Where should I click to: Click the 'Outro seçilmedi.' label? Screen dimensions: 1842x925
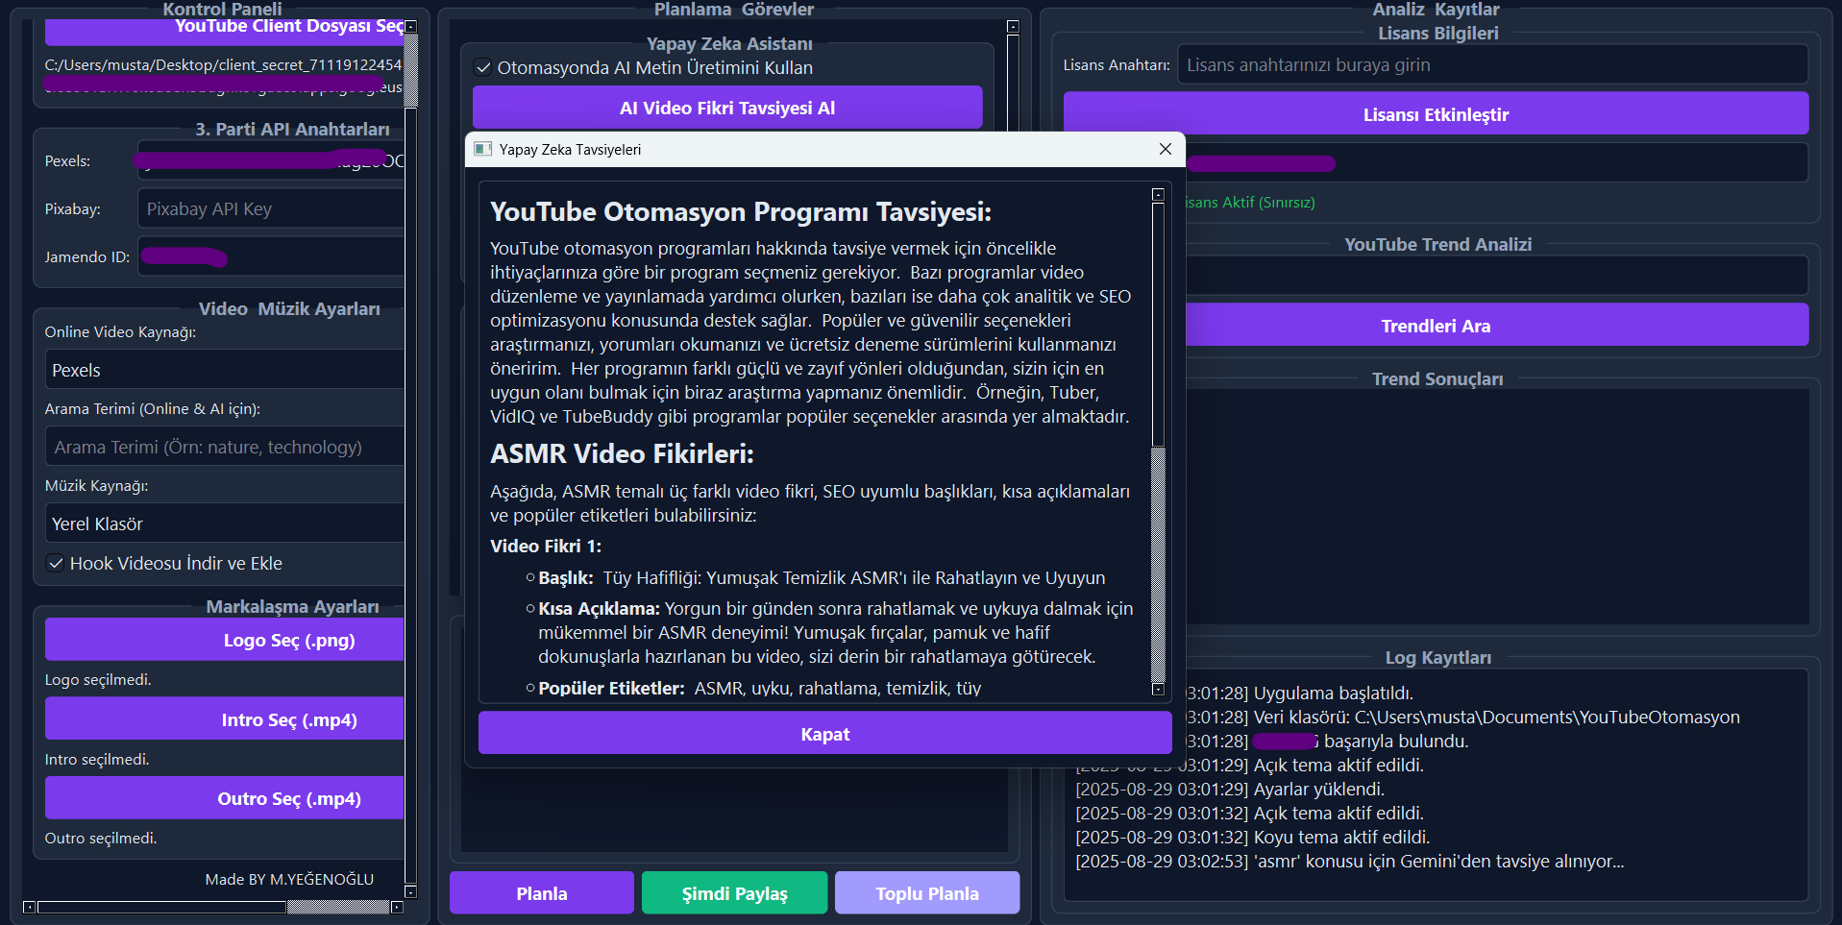[x=101, y=839]
